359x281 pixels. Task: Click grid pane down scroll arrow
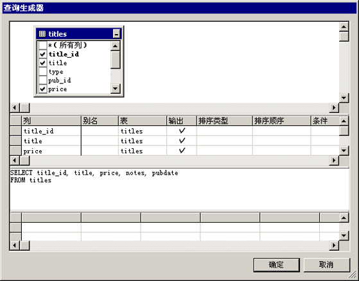click(x=344, y=151)
